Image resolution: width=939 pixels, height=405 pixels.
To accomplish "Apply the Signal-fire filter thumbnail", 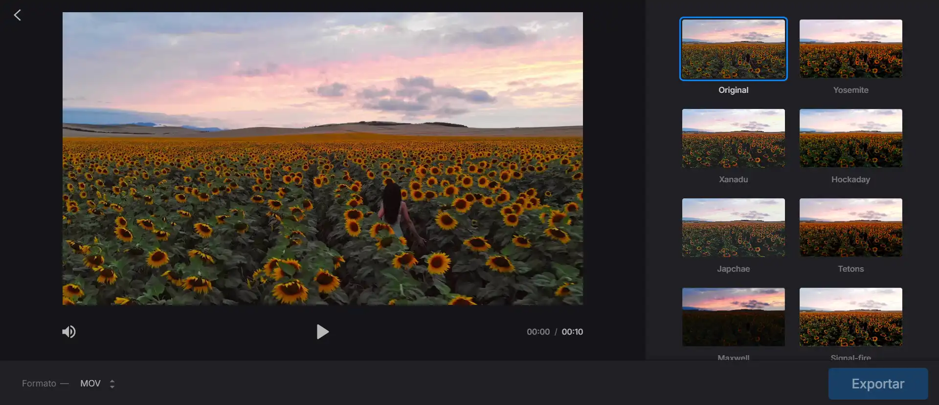I will click(851, 317).
